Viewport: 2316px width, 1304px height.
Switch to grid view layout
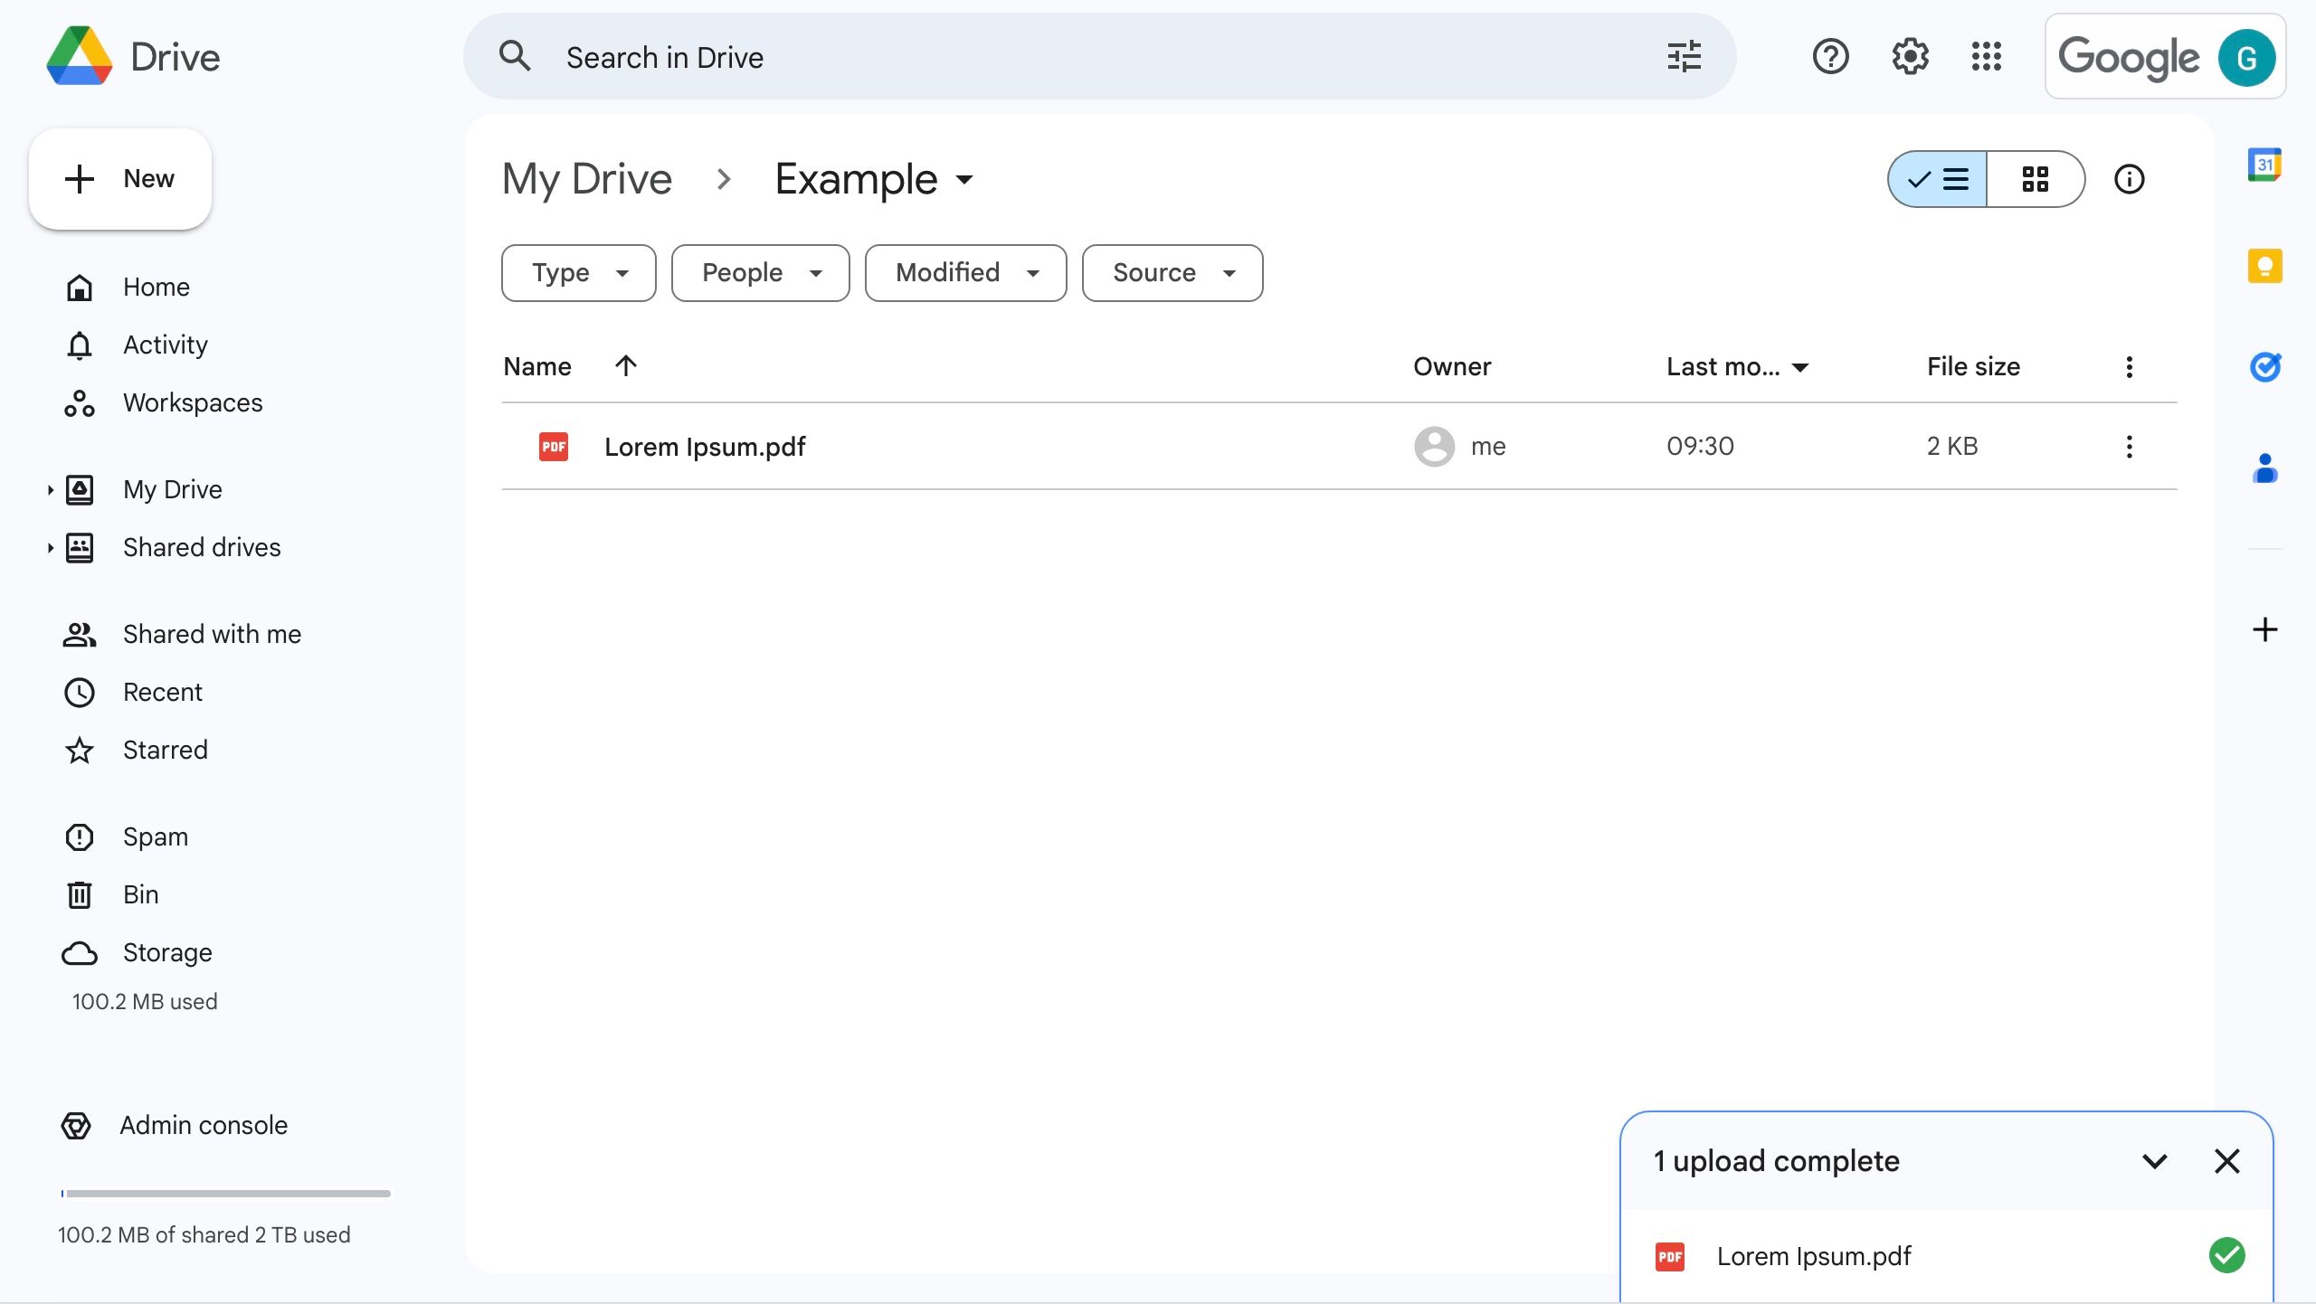click(x=2036, y=179)
